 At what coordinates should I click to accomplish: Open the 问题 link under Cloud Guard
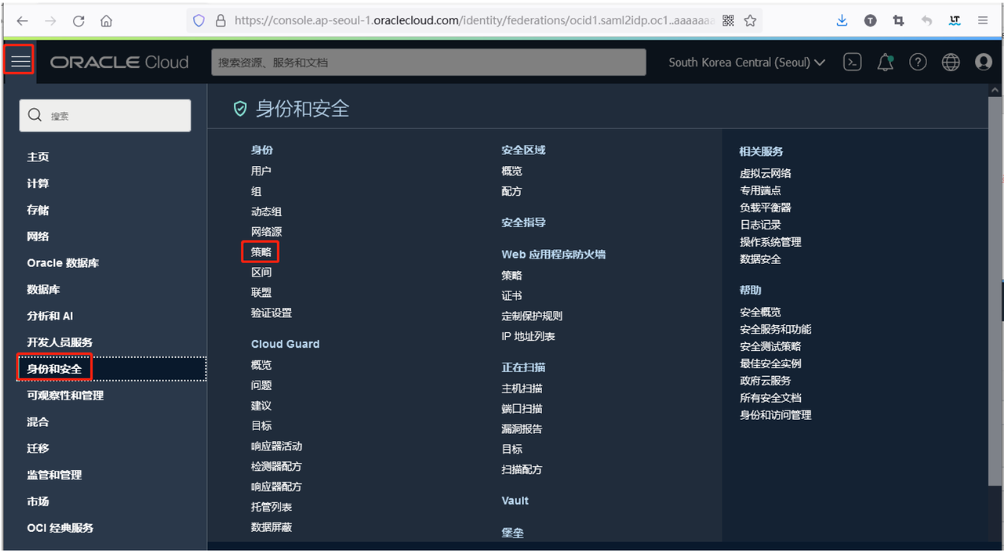[261, 385]
